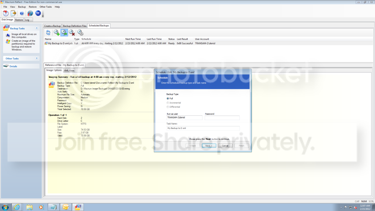Show hidden system tray icons
Viewport: 375px width, 211px height.
[x=341, y=207]
